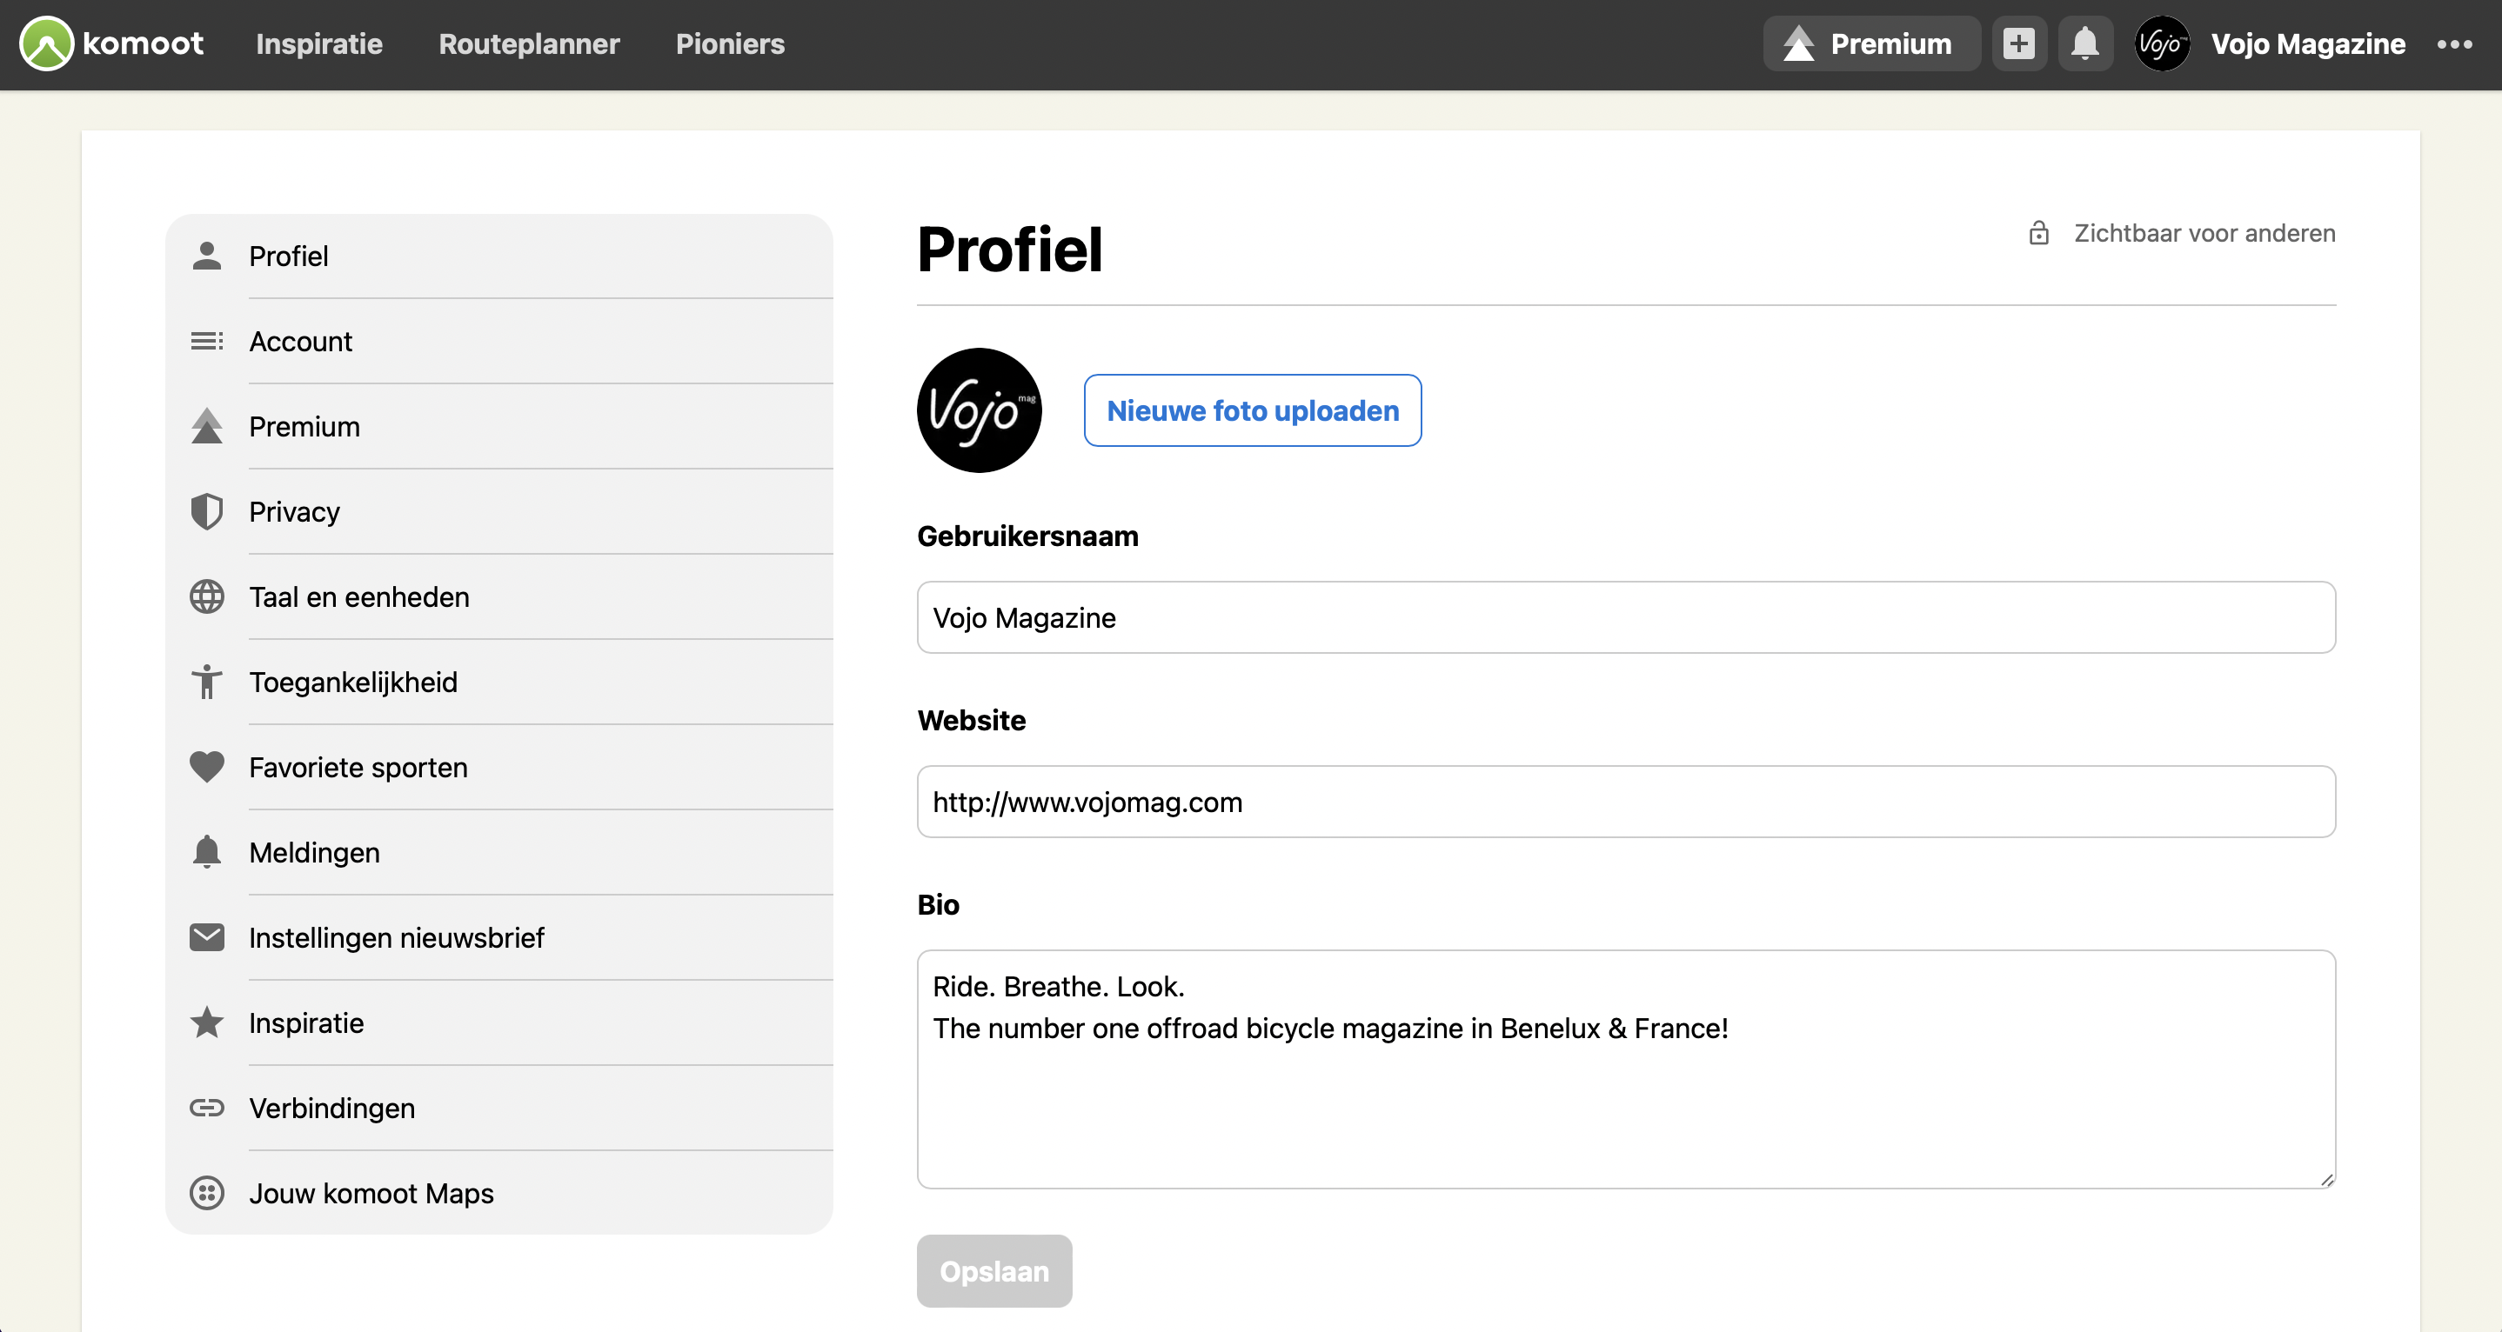This screenshot has width=2502, height=1332.
Task: Click the accessibility figure icon beside Toegankelijkheid
Action: pos(207,682)
